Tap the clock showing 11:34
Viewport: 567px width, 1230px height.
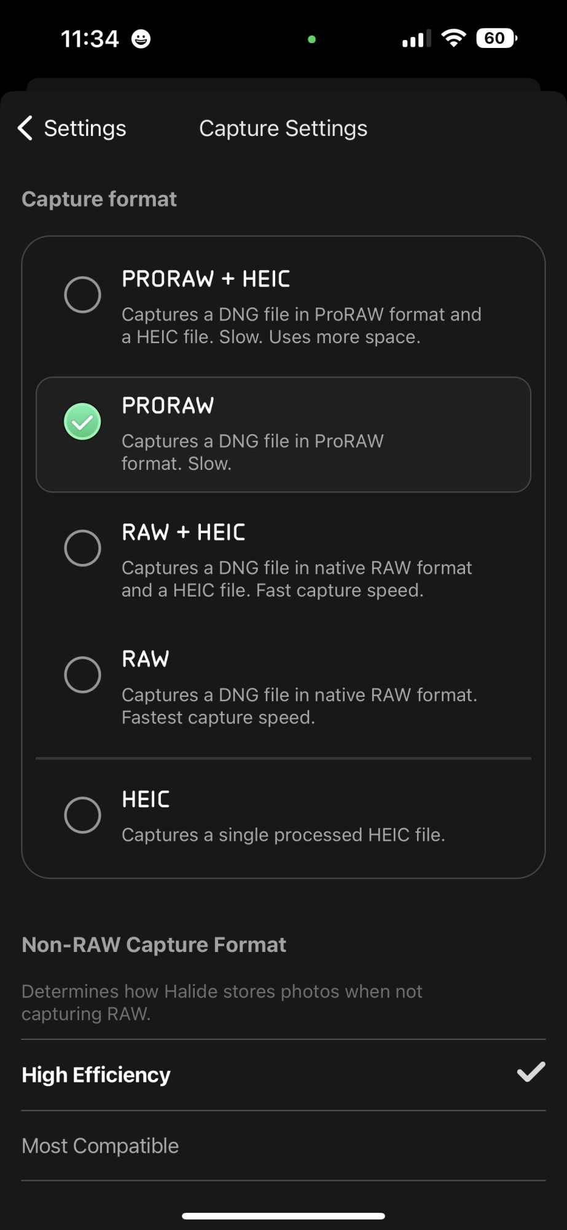(90, 39)
